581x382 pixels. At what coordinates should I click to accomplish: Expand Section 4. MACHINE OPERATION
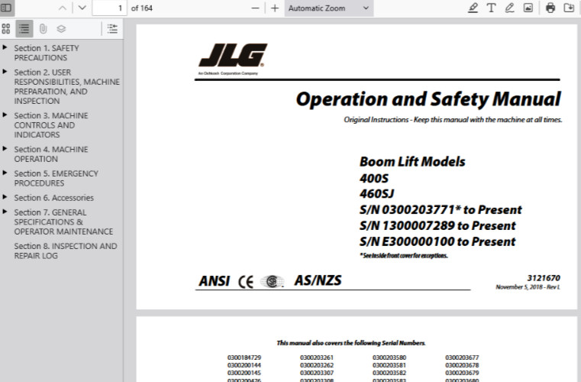click(x=5, y=149)
